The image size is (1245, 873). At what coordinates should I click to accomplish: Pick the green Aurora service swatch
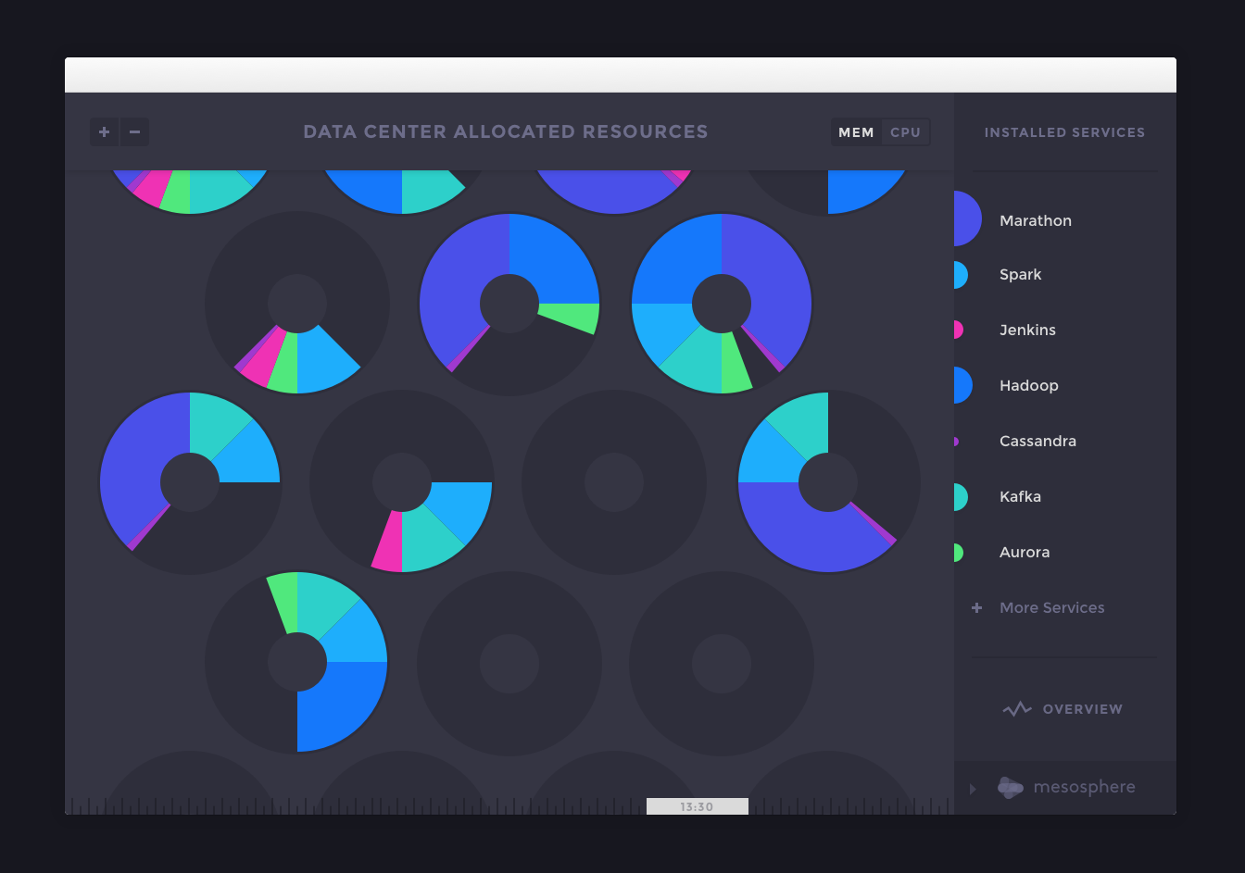959,553
